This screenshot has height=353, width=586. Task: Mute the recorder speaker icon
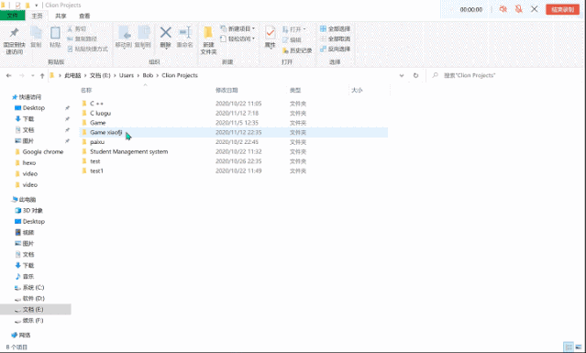[503, 9]
